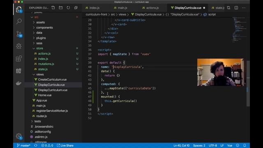Open state.js in file tree
The width and height of the screenshot is (263, 148).
43,69
